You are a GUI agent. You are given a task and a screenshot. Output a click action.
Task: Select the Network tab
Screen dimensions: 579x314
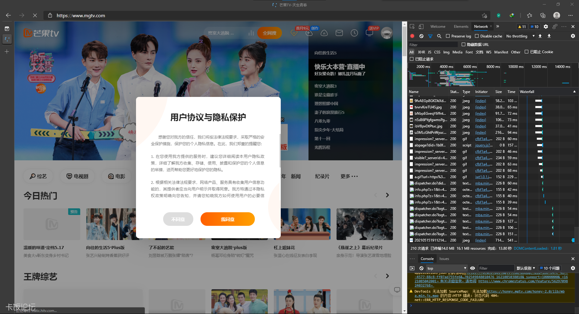481,27
